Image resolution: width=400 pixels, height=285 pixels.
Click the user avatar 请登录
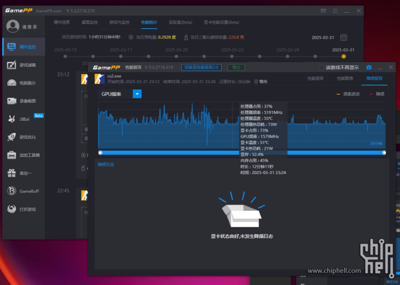tap(13, 26)
